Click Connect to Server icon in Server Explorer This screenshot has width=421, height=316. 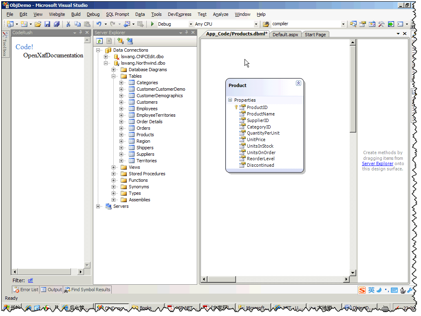point(130,41)
